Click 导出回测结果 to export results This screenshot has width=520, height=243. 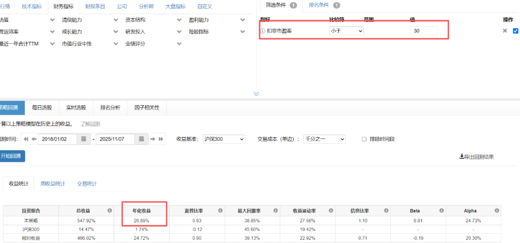pyautogui.click(x=477, y=157)
